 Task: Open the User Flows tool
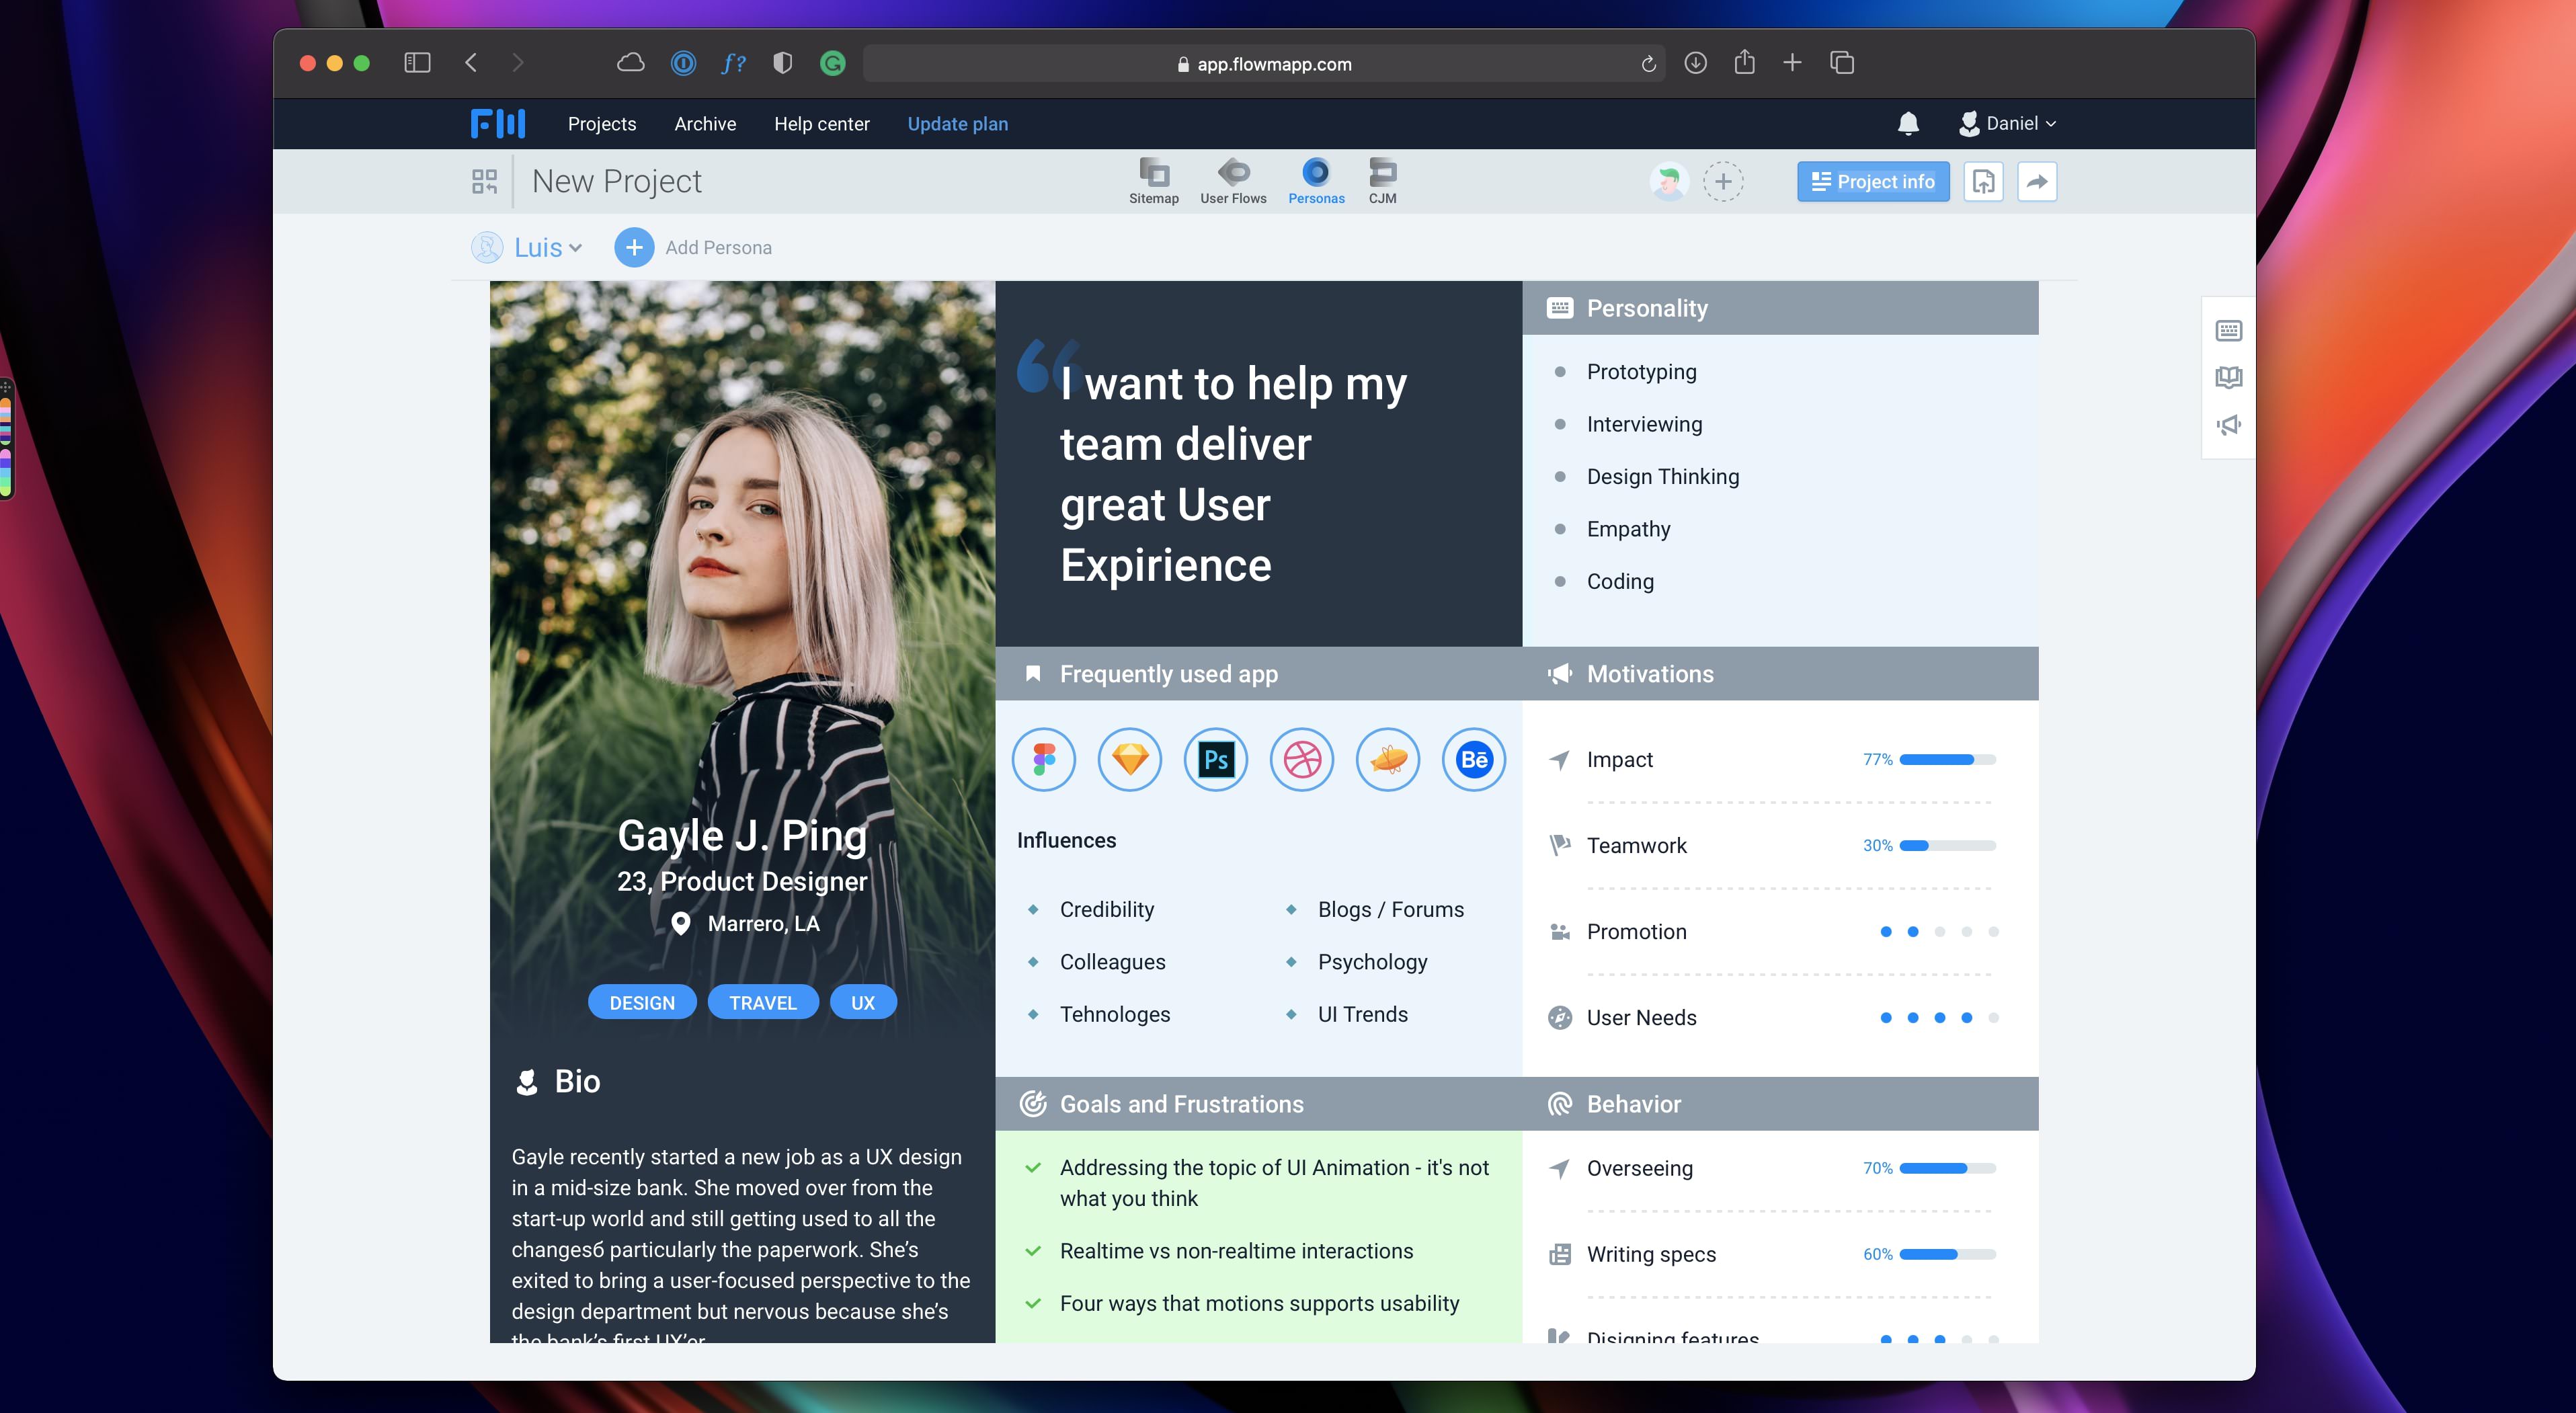(1233, 180)
